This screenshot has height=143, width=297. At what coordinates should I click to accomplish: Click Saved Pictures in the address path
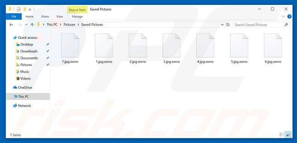point(92,25)
